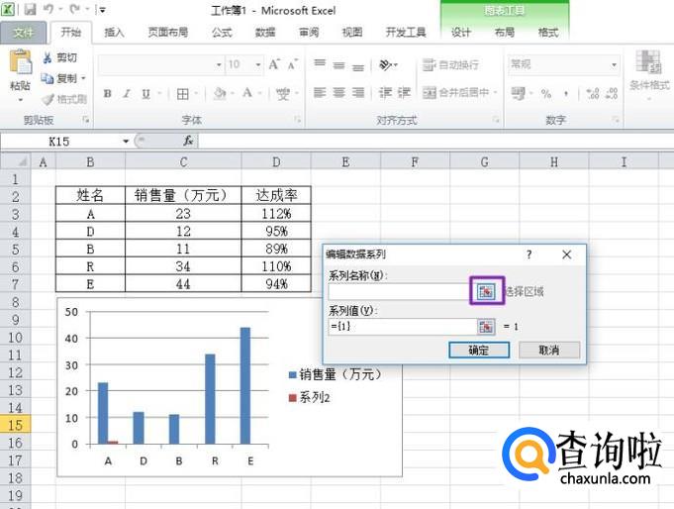
Task: Click the insert function fx icon
Action: click(x=188, y=141)
